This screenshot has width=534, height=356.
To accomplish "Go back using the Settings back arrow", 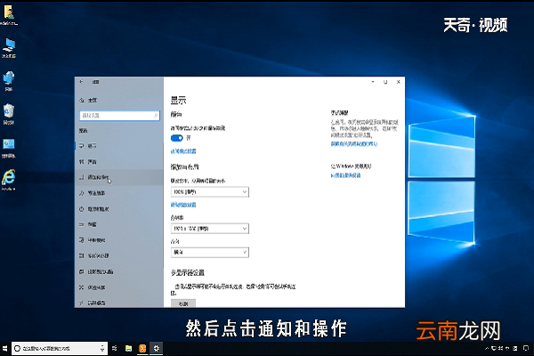I will 81,82.
